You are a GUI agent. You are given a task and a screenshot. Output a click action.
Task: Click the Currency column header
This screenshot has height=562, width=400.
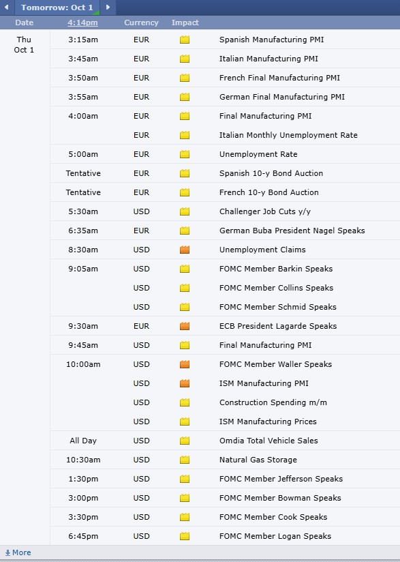click(x=141, y=23)
